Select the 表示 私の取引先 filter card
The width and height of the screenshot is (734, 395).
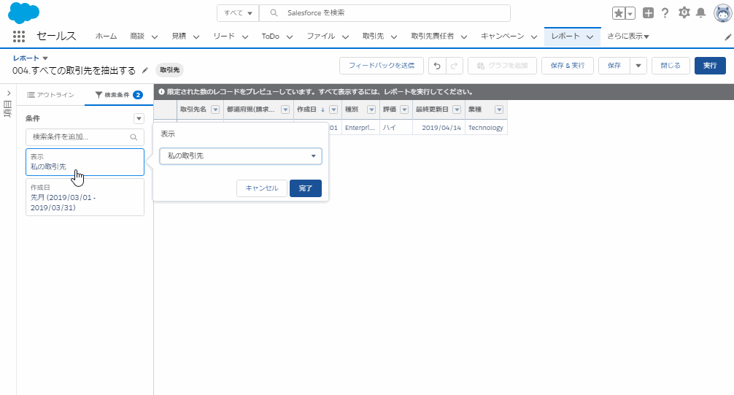tap(85, 162)
